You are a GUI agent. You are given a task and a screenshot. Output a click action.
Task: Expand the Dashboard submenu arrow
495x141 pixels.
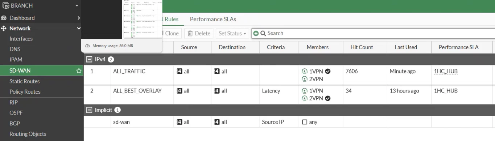point(79,18)
